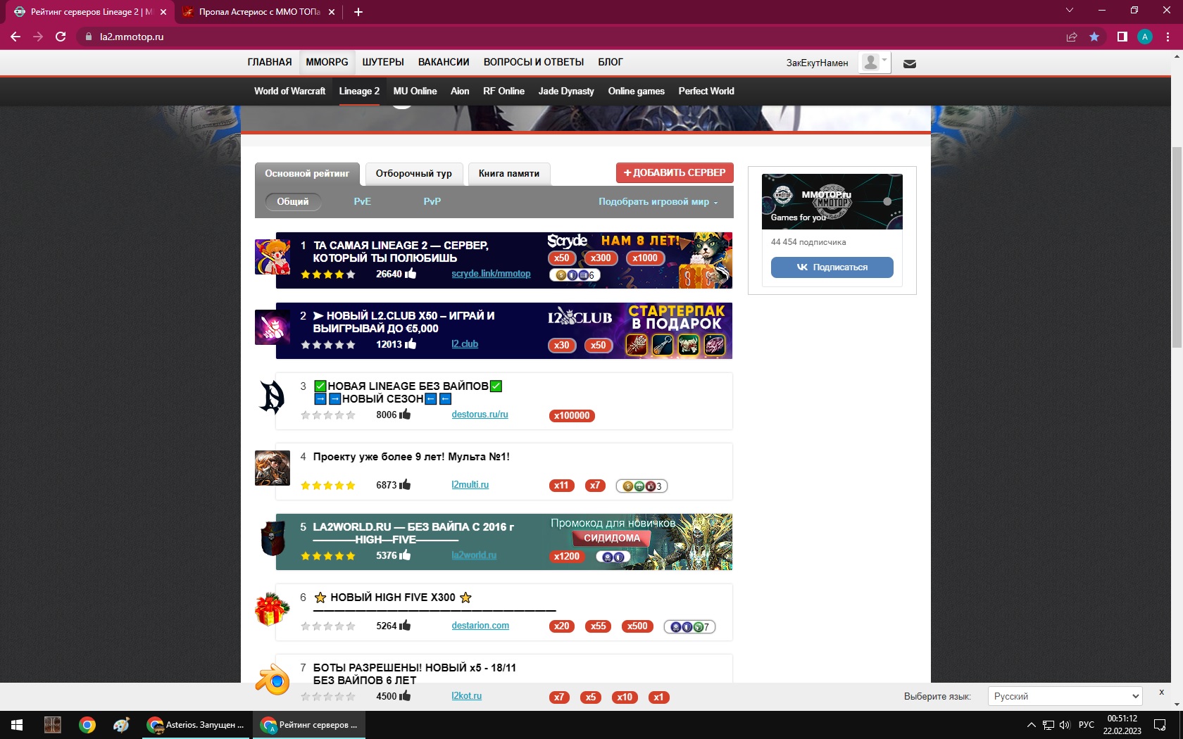Open Chrome three-dot menu
Viewport: 1183px width, 739px height.
click(x=1169, y=37)
